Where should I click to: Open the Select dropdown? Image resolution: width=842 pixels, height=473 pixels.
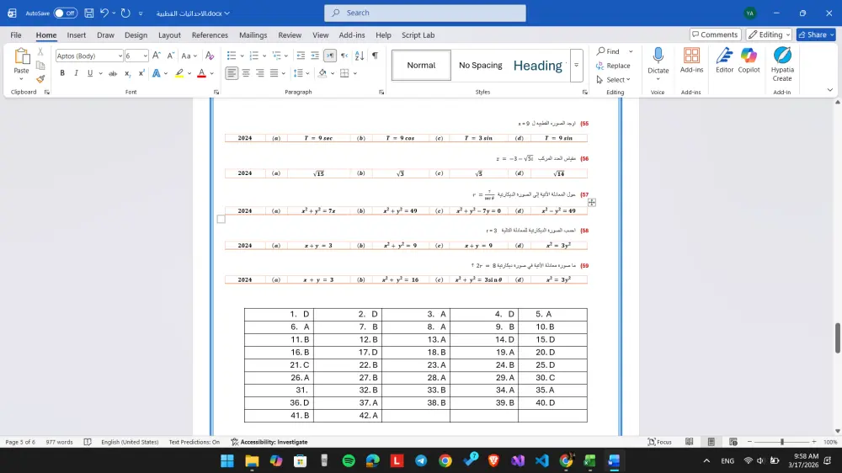pos(614,79)
